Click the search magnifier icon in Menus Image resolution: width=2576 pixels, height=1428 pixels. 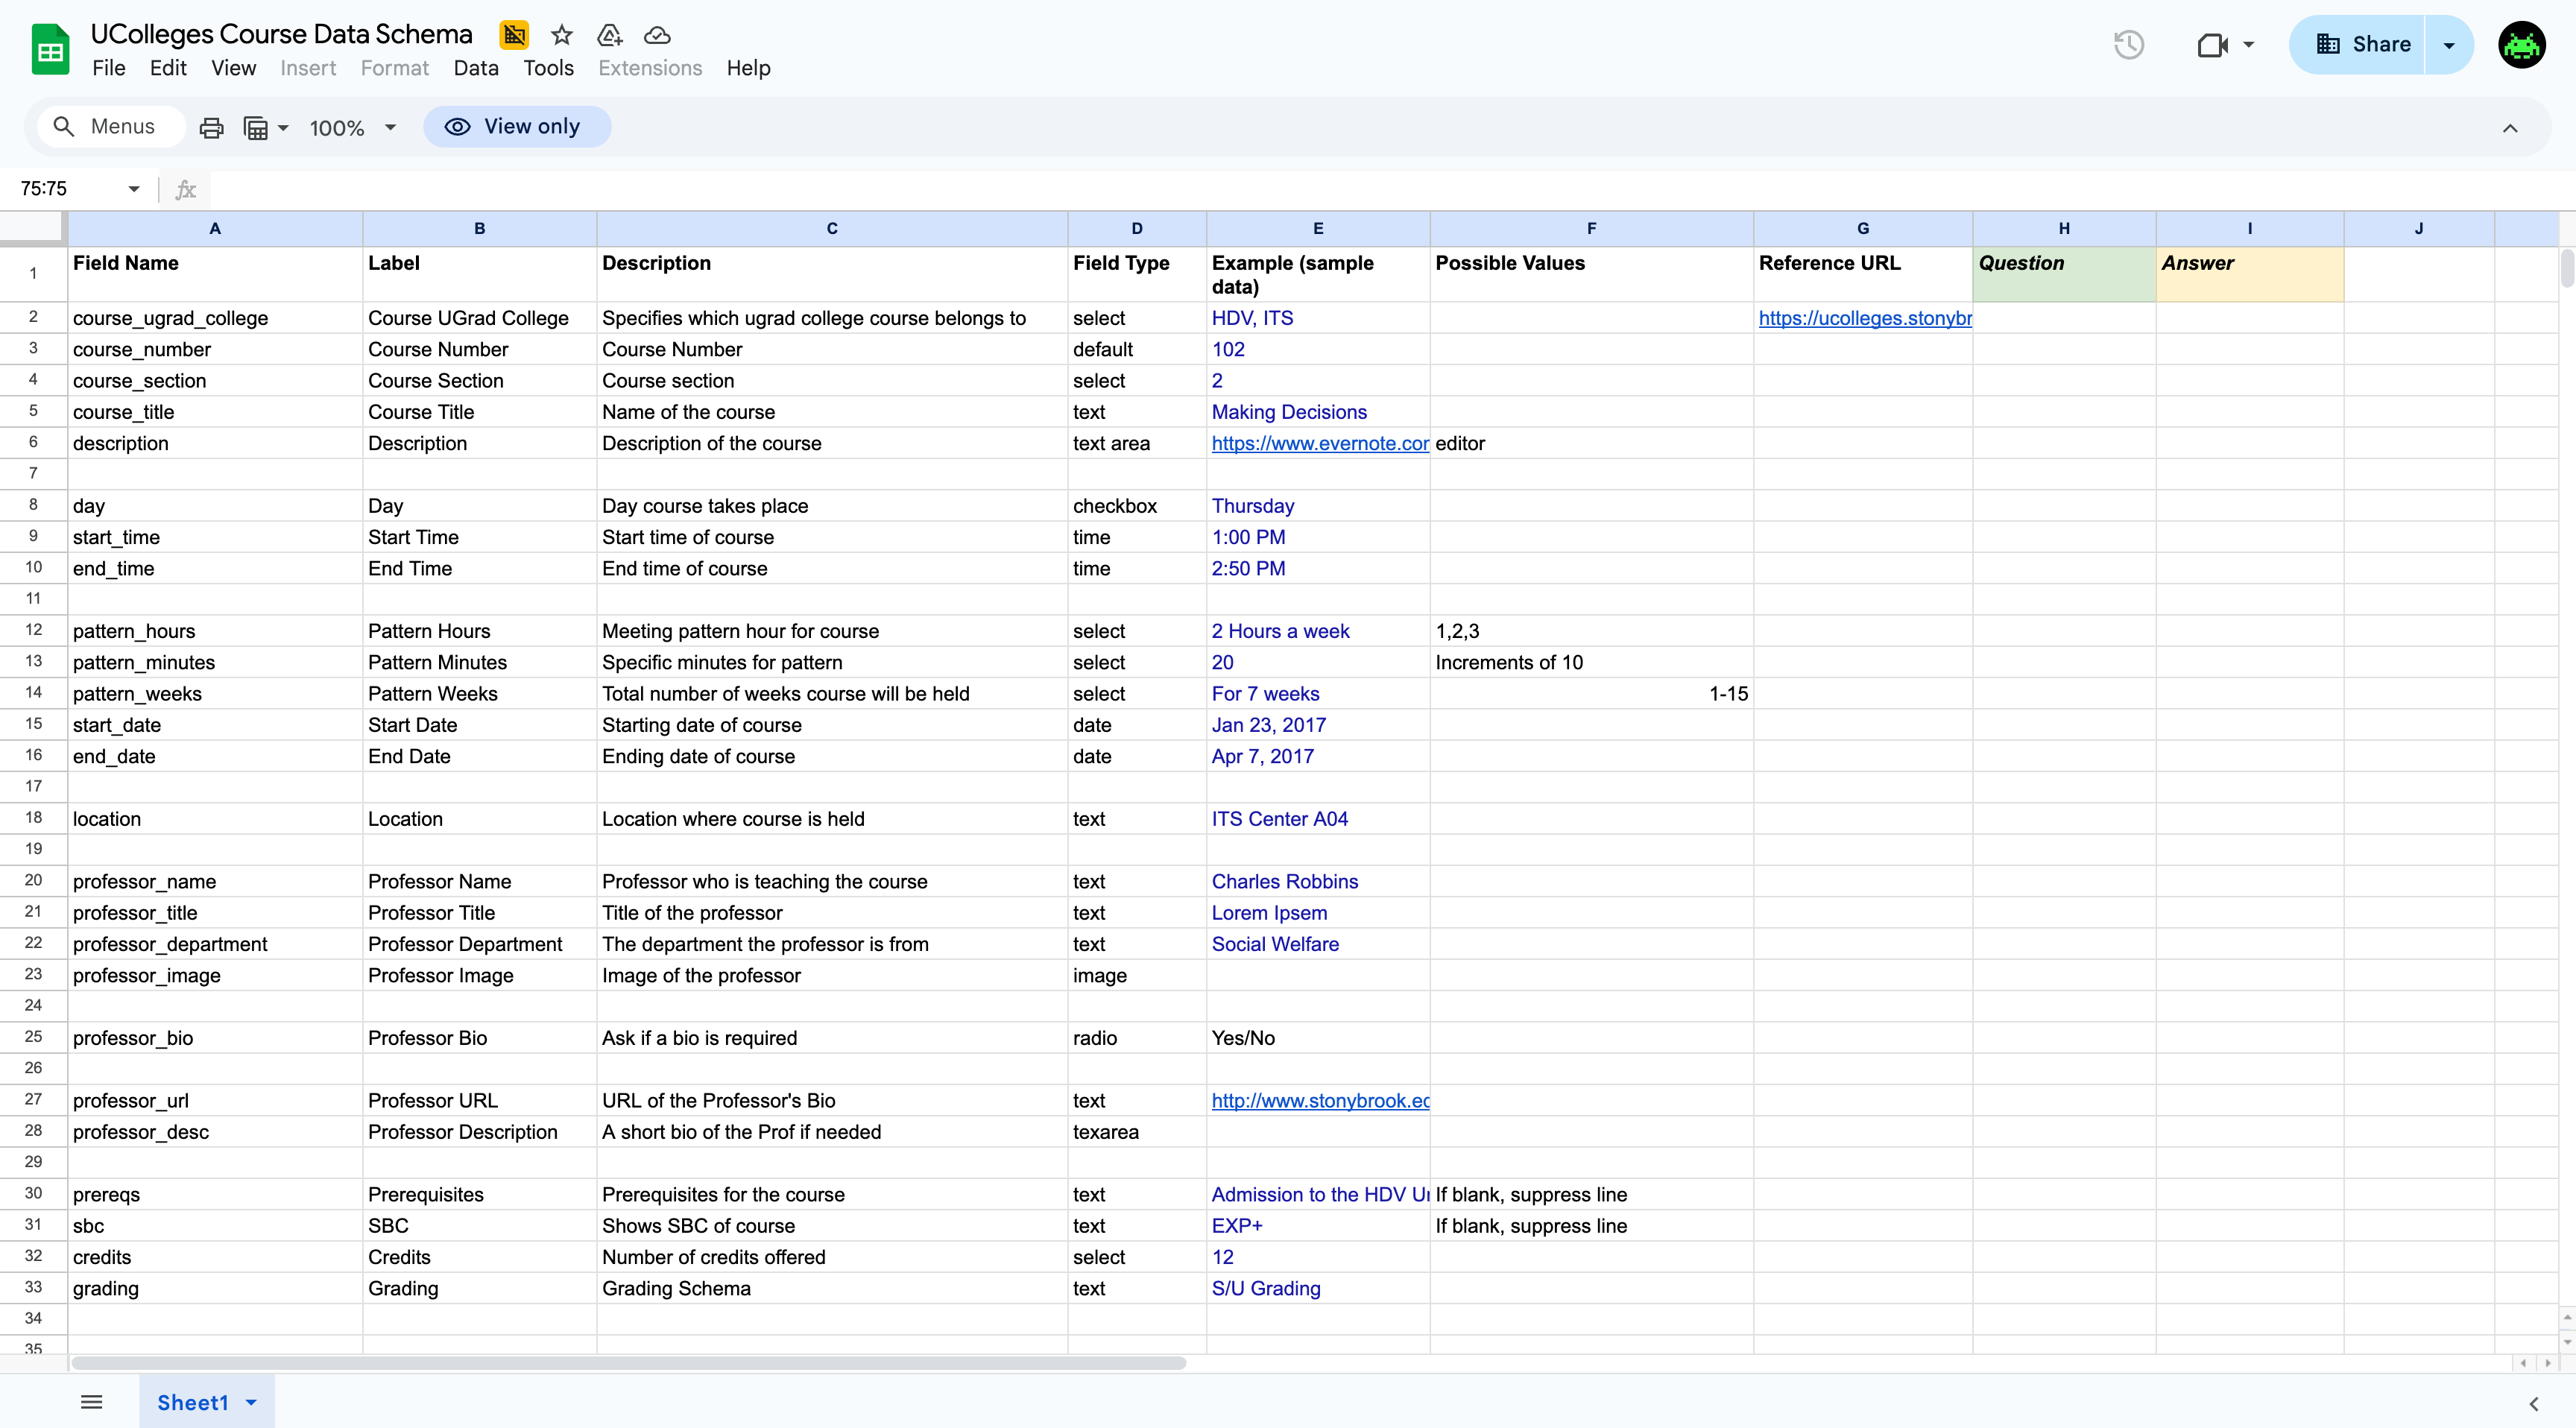[x=64, y=127]
